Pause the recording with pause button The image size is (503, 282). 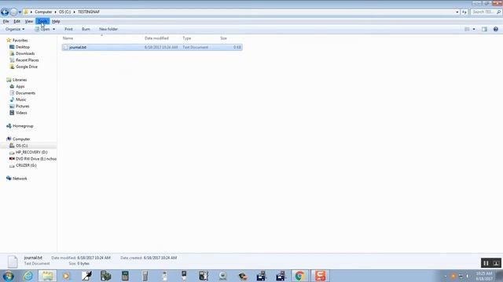pos(486,263)
